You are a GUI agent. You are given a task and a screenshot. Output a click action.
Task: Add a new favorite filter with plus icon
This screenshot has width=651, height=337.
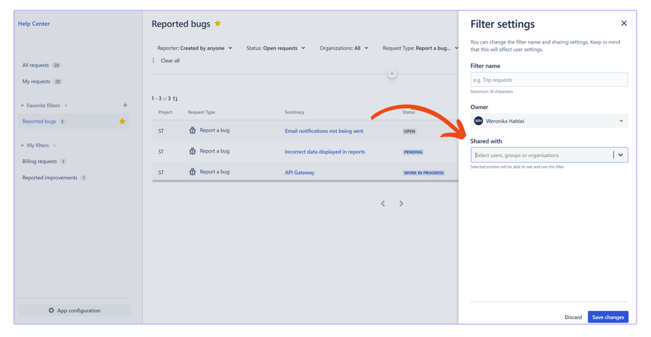(125, 105)
